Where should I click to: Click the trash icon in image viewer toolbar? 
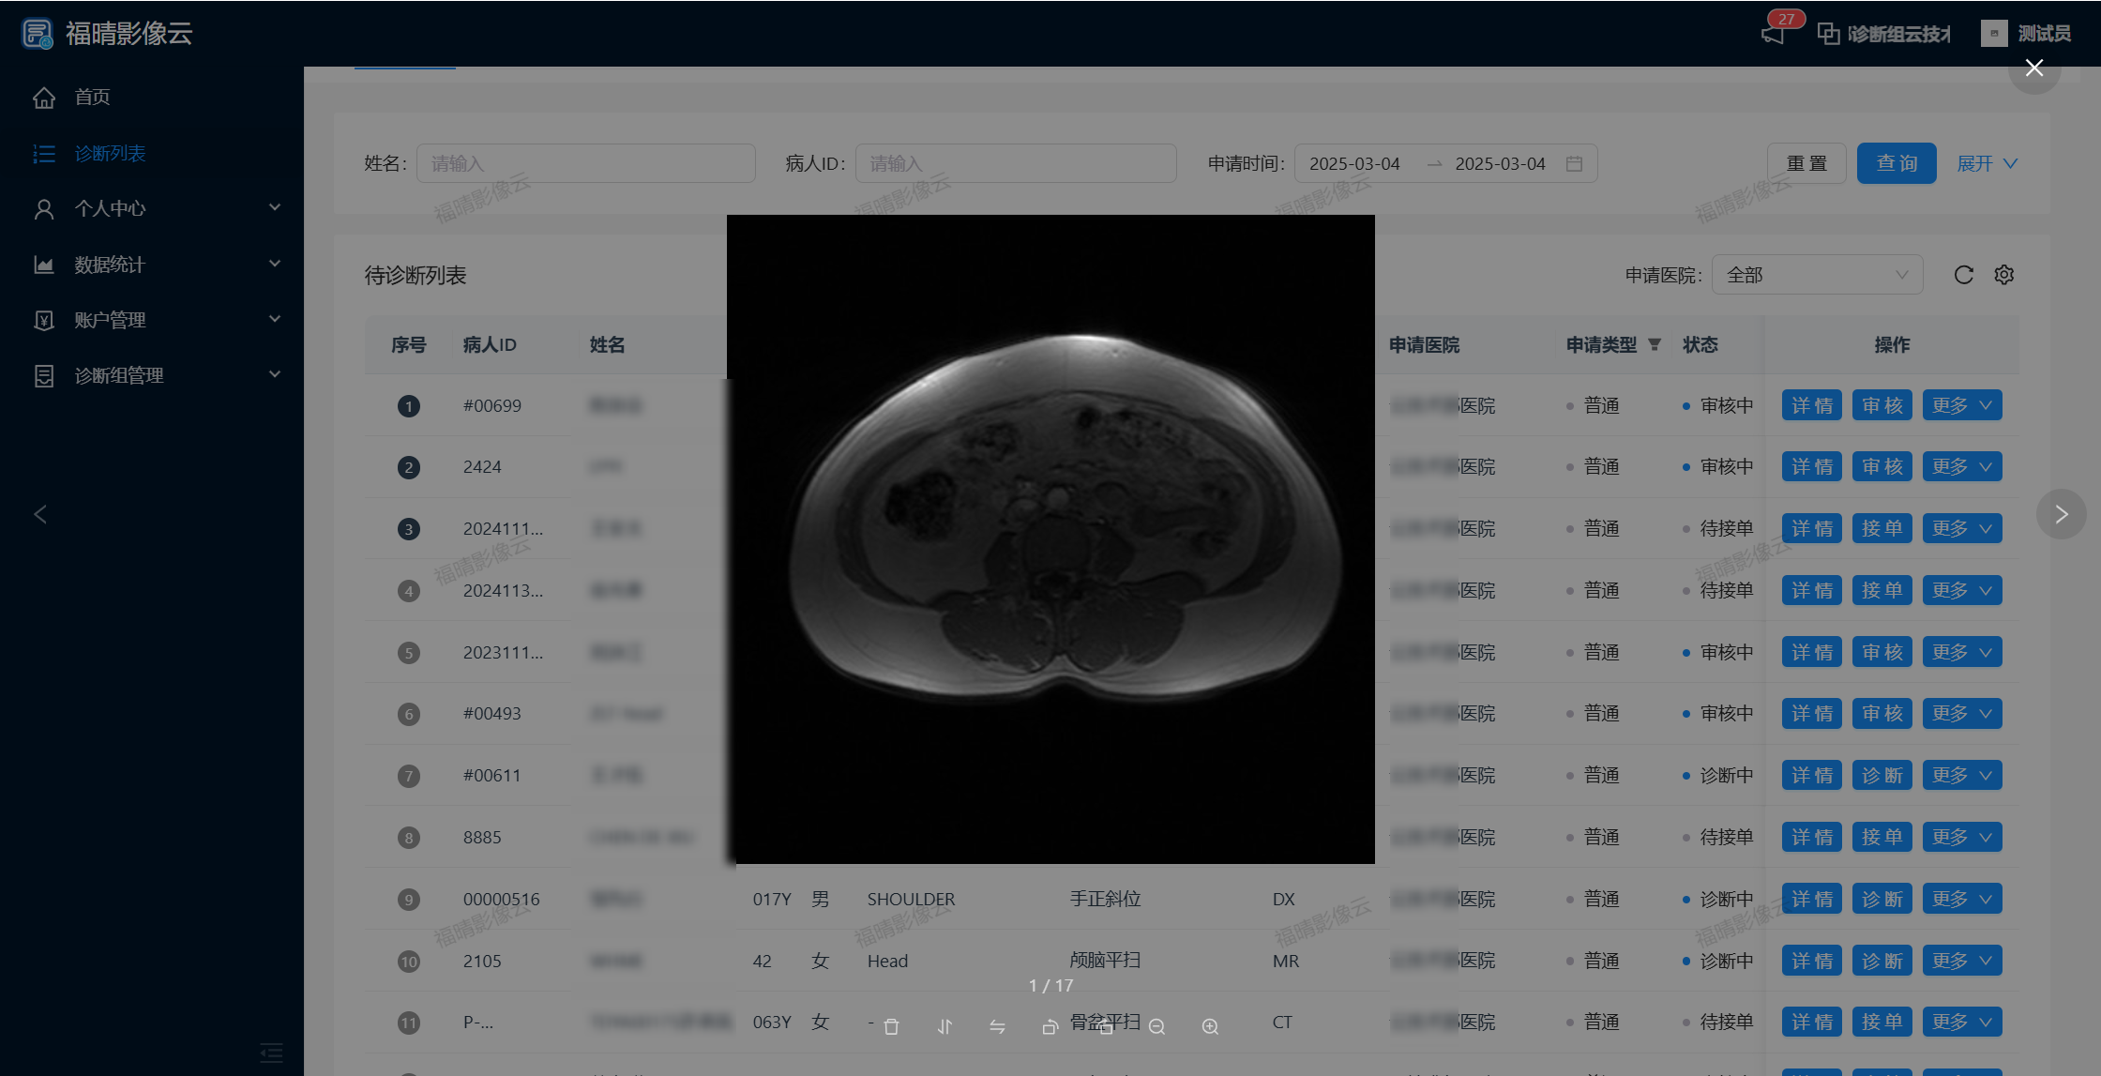coord(891,1027)
